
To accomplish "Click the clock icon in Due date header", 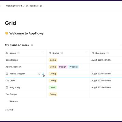I will 93,53.
